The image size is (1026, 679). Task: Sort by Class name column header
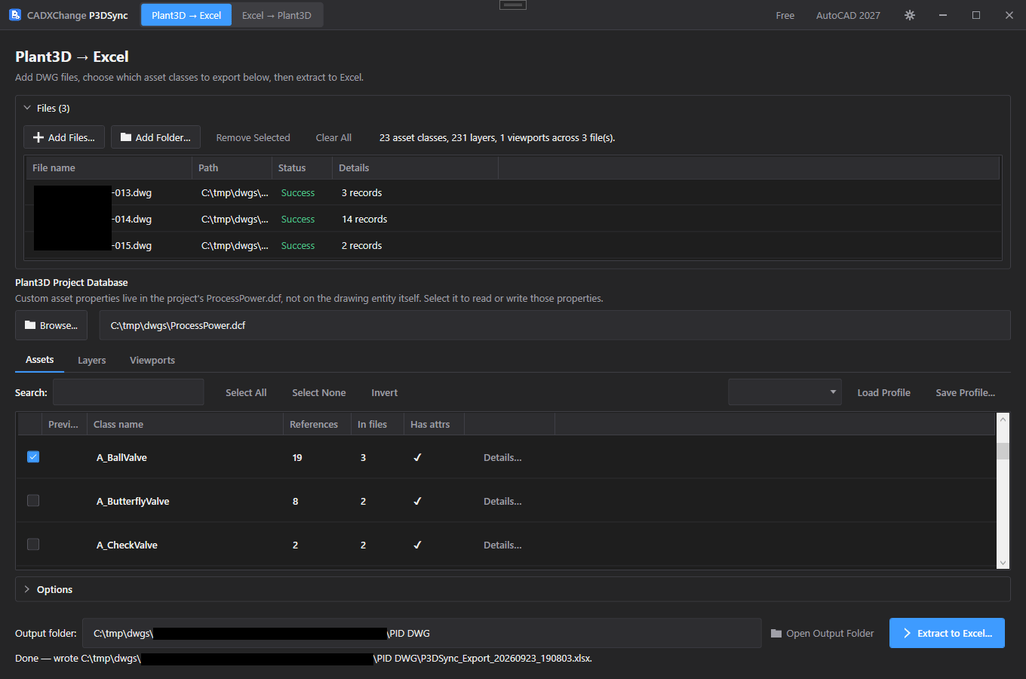point(186,424)
